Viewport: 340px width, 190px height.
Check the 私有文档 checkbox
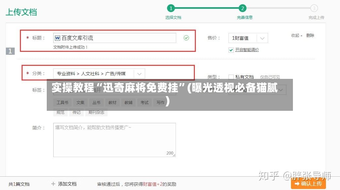click(x=231, y=77)
